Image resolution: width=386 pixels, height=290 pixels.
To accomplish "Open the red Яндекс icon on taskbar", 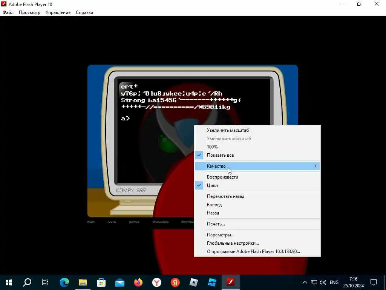I will tap(175, 282).
